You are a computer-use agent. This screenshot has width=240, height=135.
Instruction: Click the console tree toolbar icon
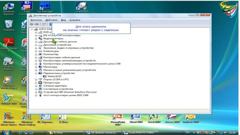coord(44,24)
